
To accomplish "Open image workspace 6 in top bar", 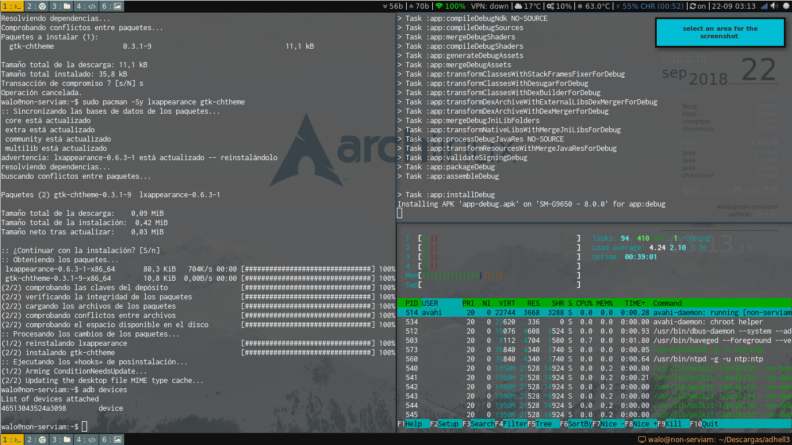I will pyautogui.click(x=111, y=6).
